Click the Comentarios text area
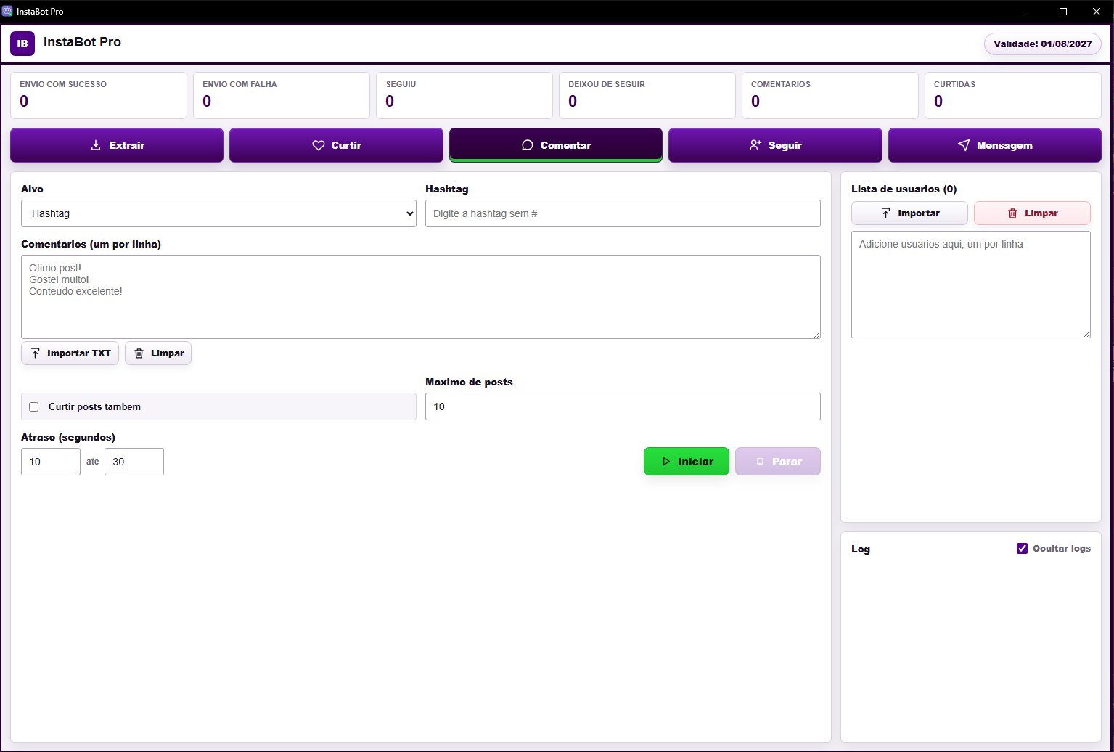 421,297
